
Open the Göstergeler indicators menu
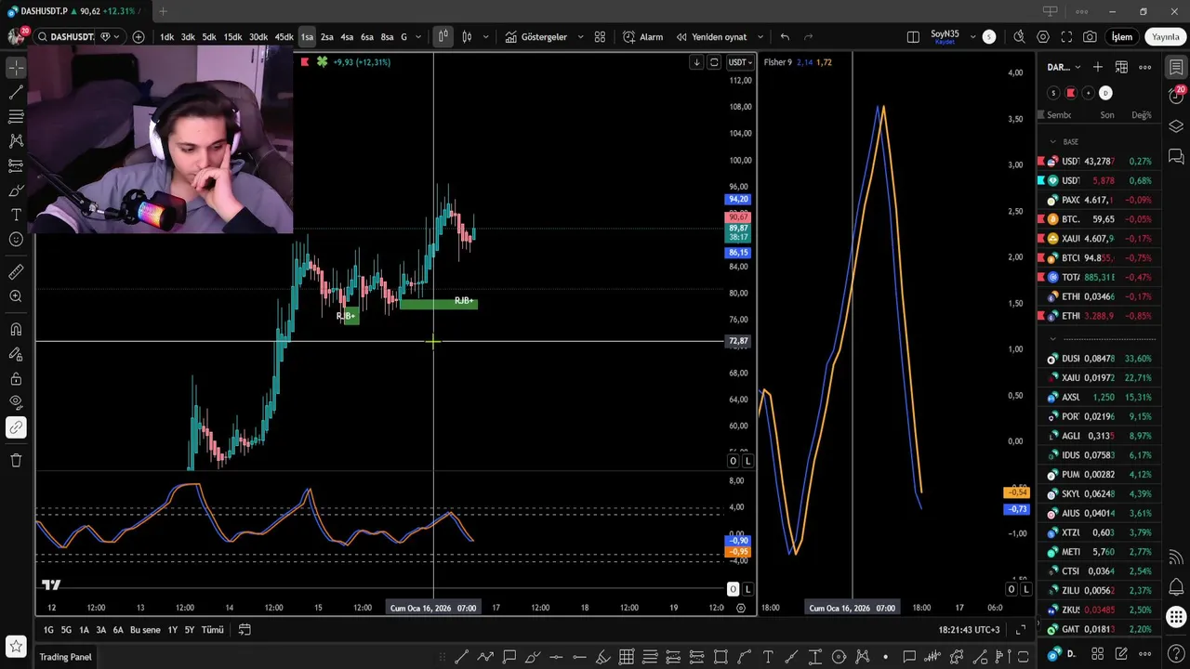pos(536,37)
